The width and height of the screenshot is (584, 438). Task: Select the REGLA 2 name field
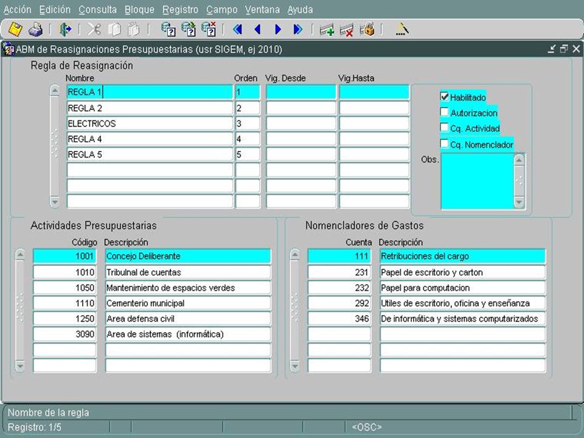[150, 108]
